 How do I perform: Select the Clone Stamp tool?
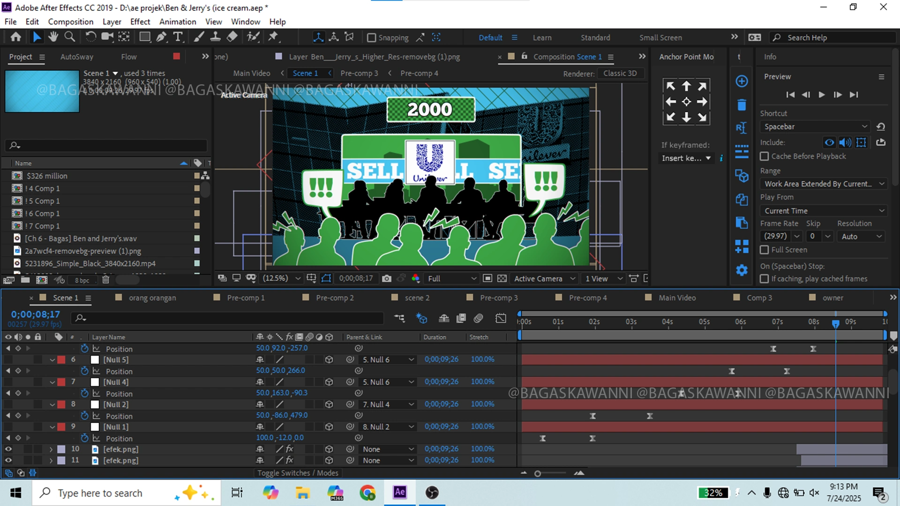tap(215, 37)
